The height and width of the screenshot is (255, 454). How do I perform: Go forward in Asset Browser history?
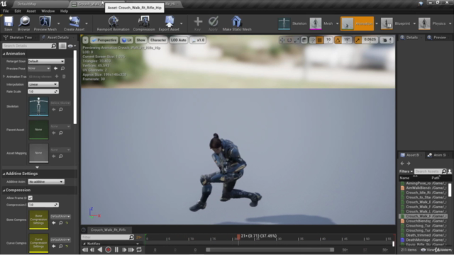(x=409, y=164)
